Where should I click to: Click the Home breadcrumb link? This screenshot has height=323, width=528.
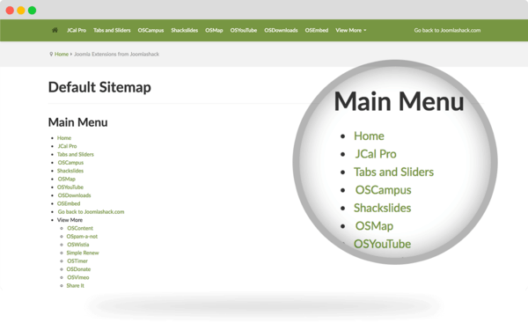tap(62, 54)
